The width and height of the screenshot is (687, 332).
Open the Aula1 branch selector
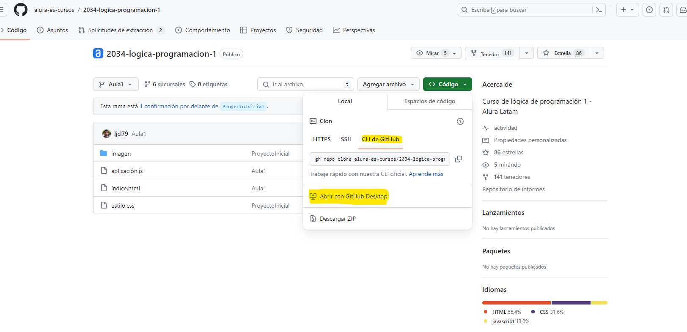(x=116, y=84)
